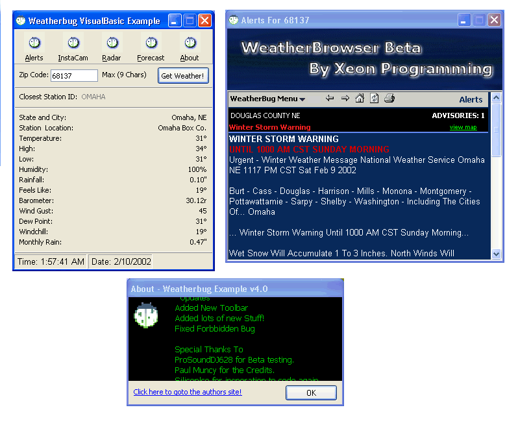This screenshot has height=436, width=518.
Task: Minimize the Weatherbug VisualBasic Example window
Action: 175,21
